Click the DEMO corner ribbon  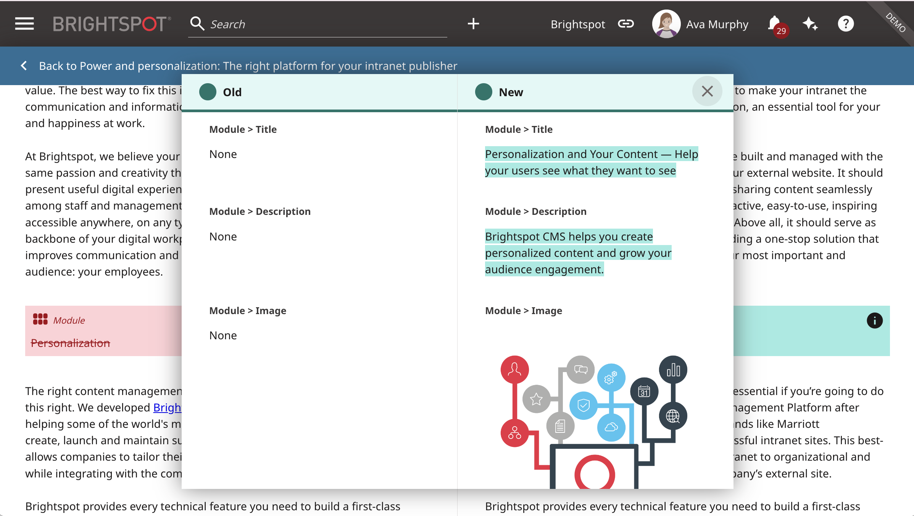point(895,22)
